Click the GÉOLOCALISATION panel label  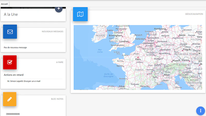coord(194,14)
